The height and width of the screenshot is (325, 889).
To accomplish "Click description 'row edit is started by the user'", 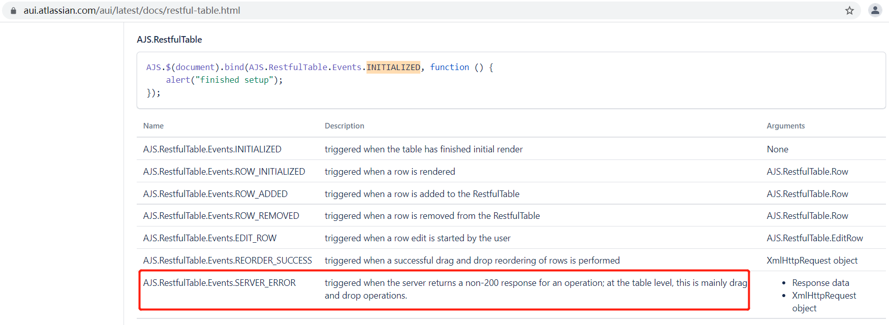I will point(418,238).
